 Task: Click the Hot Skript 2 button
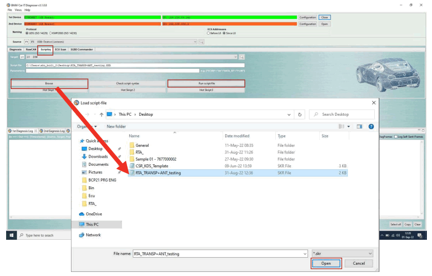[x=128, y=90]
